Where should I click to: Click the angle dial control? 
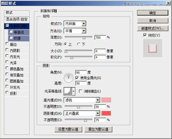[x=69, y=78]
